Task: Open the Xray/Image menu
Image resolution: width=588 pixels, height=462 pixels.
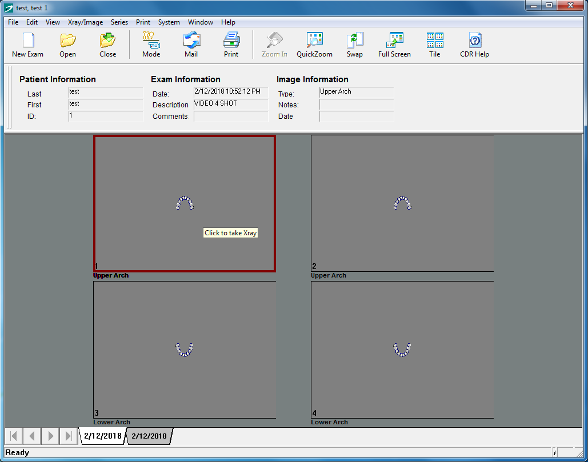Action: click(x=86, y=22)
